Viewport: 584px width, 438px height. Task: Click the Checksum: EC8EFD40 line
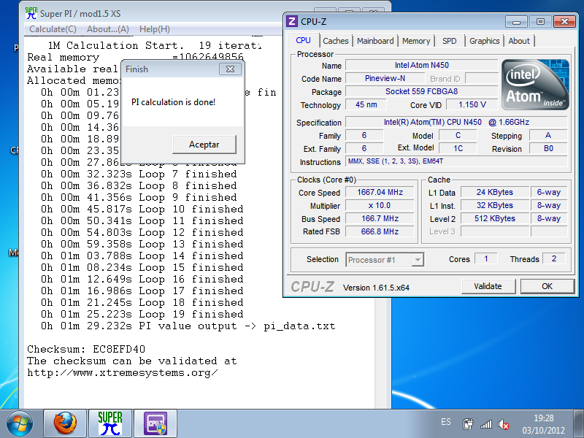[86, 349]
